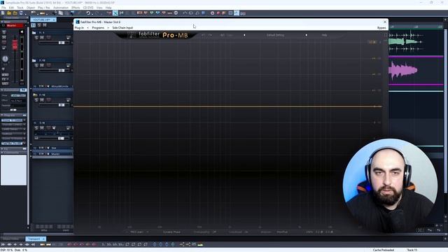Adjust the red Master fader

(15, 45)
